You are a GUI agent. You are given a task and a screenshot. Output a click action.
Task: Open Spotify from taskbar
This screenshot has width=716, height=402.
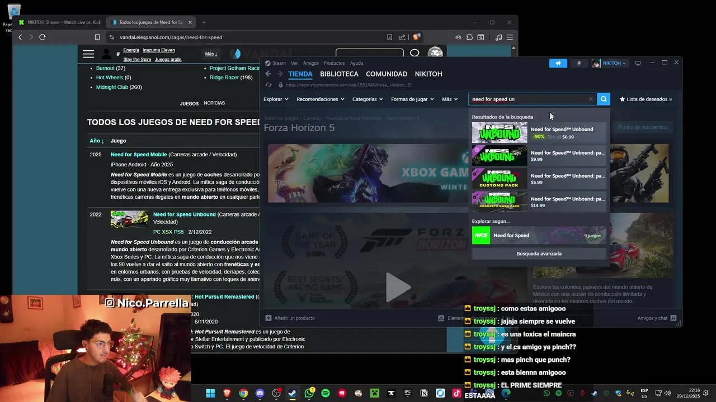pyautogui.click(x=326, y=393)
